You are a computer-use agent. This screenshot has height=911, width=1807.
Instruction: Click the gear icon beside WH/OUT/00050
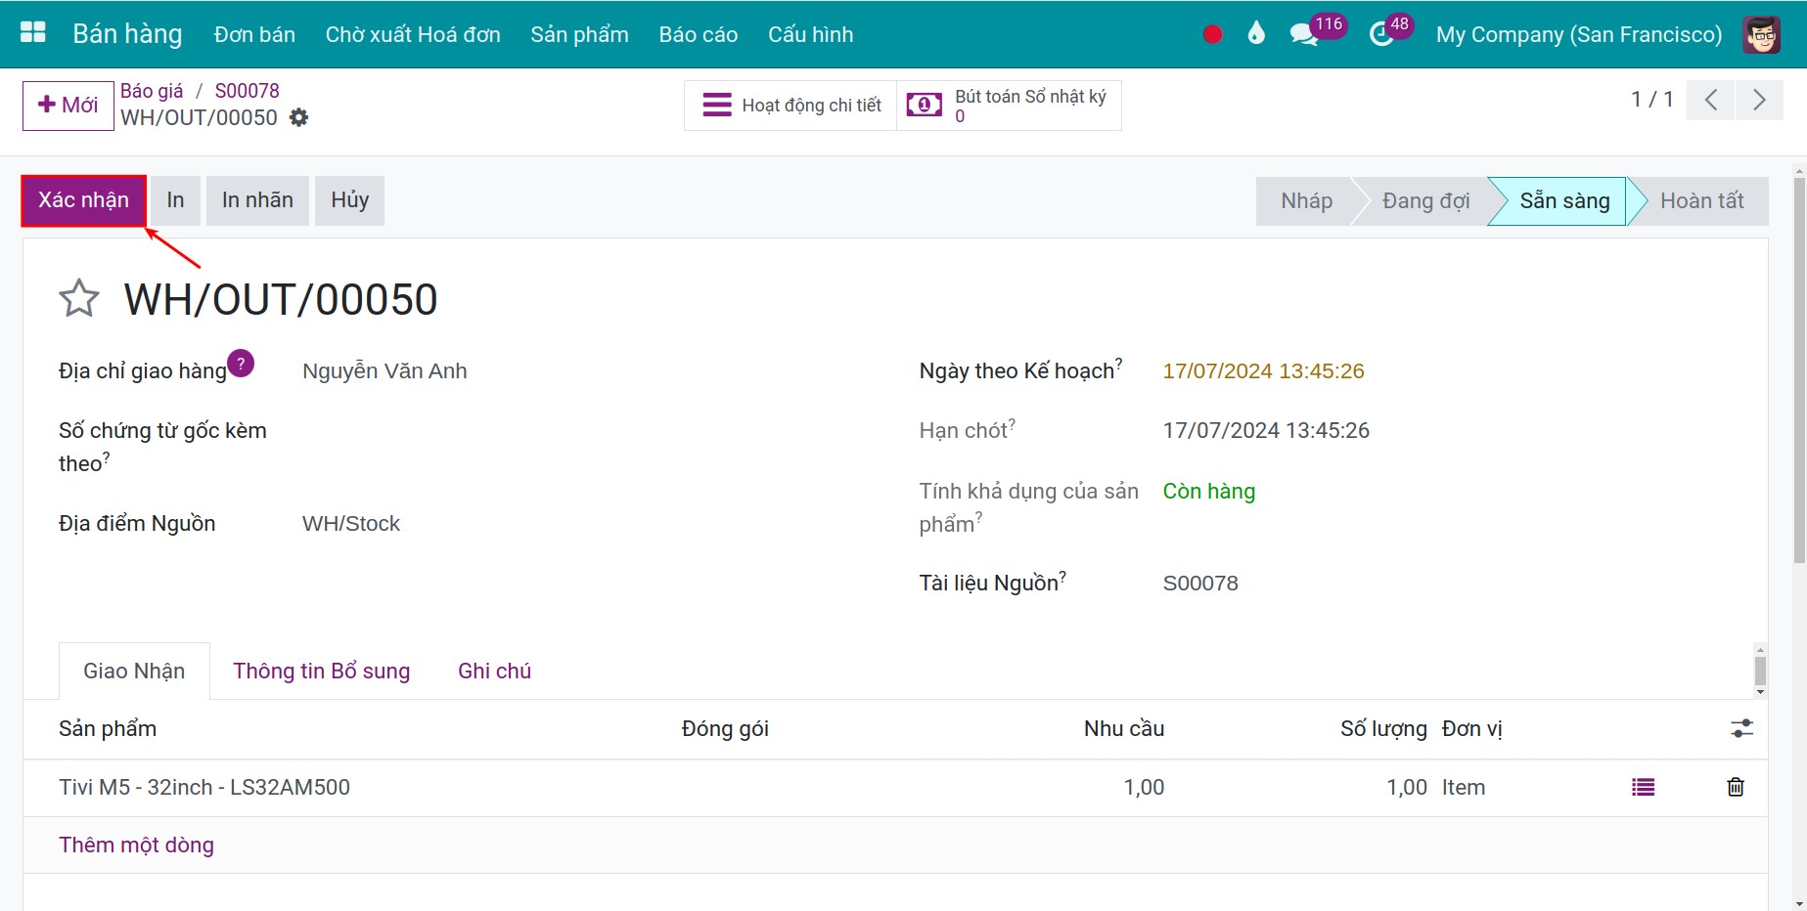pyautogui.click(x=299, y=117)
